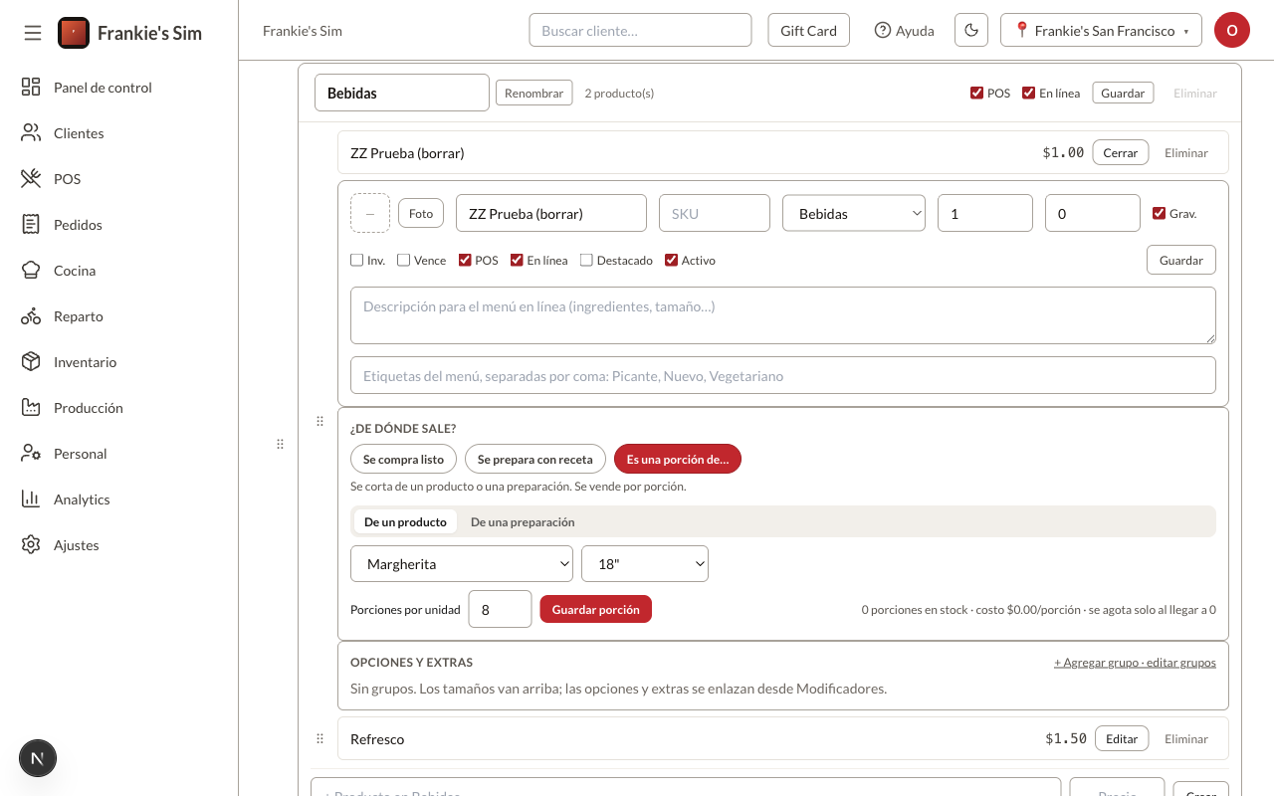Go to Clientes people icon
Screen dimensions: 1274x796
[x=31, y=133]
